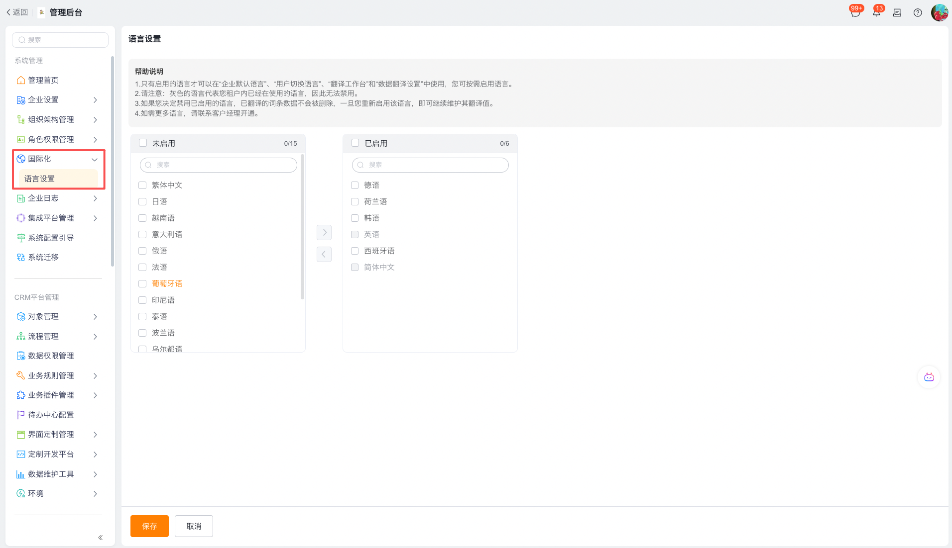Select all with 未启用 header checkbox
Viewport: 952px width, 548px height.
[x=143, y=143]
